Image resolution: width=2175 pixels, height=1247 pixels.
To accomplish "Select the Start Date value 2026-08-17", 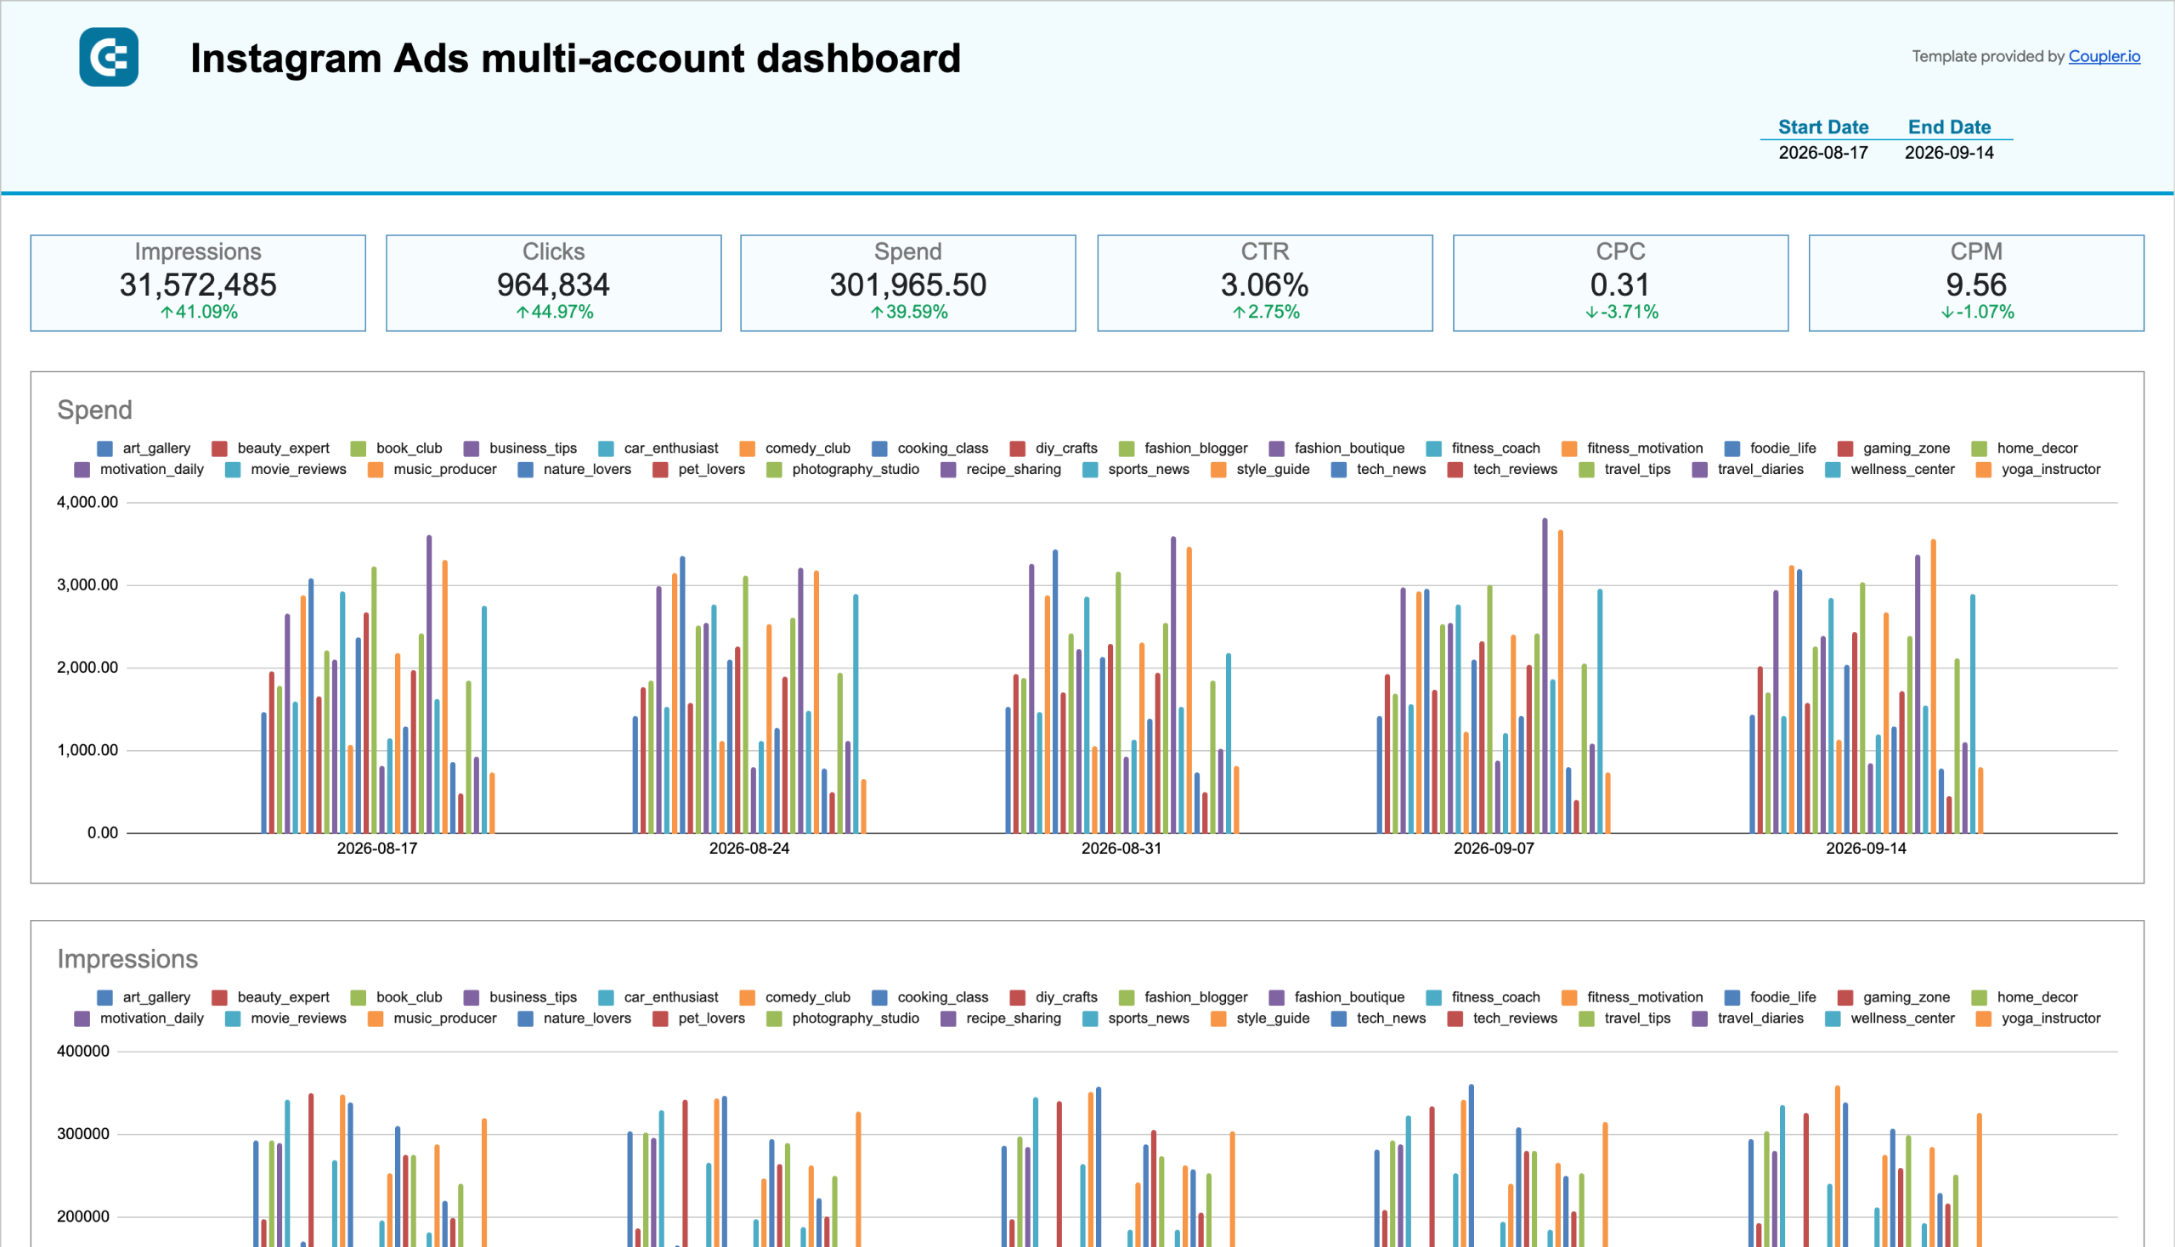I will point(1822,152).
